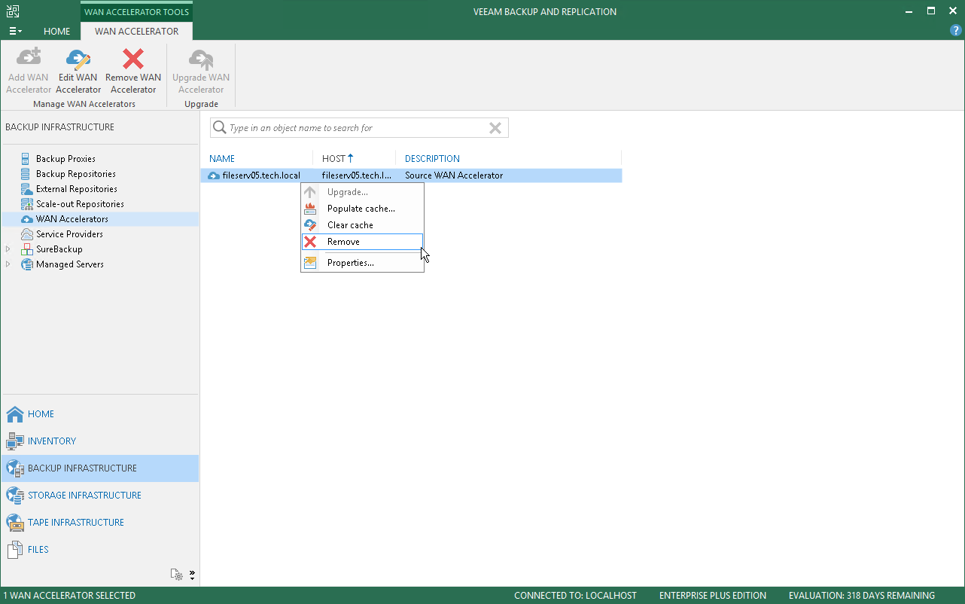Screen dimensions: 965x604
Task: Choose Properties... from the context menu
Action: [x=362, y=263]
